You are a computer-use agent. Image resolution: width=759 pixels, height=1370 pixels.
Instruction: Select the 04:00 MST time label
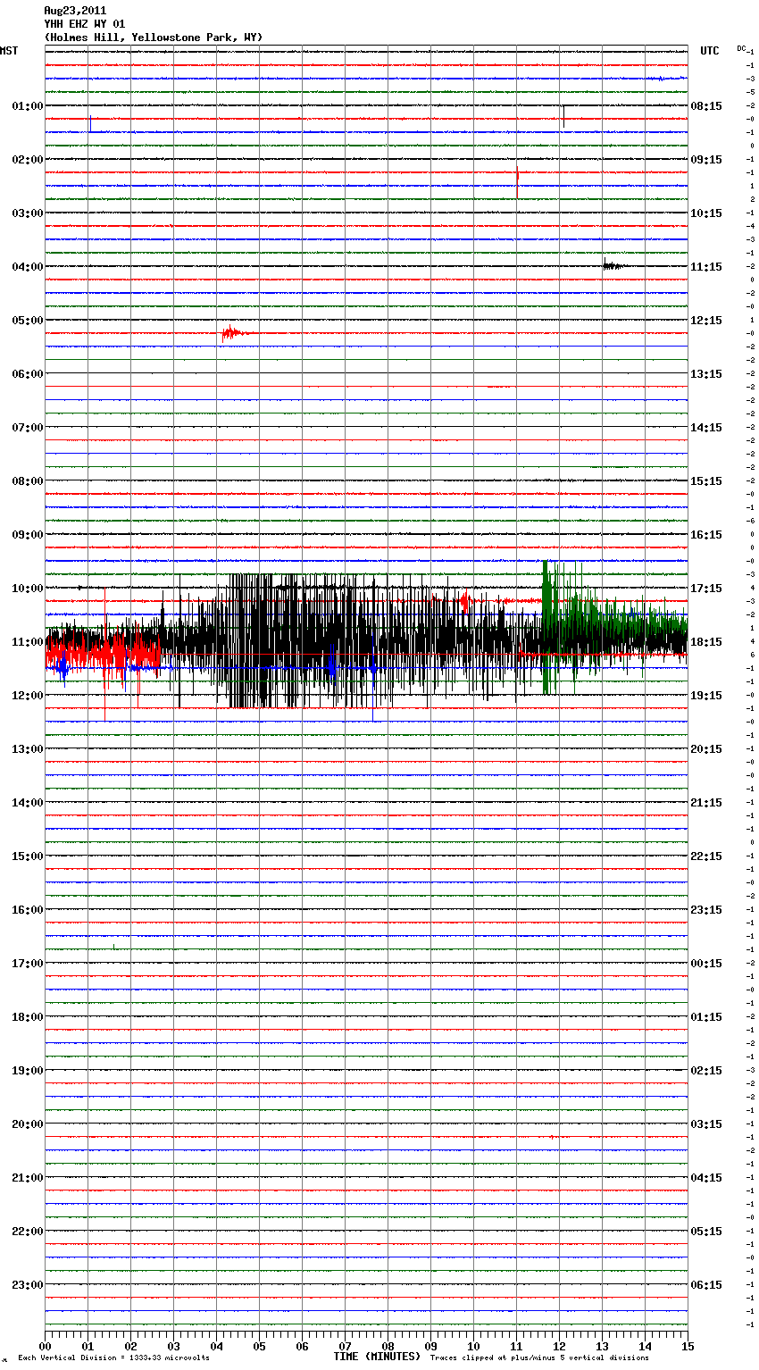(27, 266)
